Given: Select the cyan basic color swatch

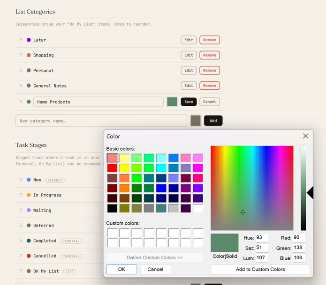Looking at the screenshot, I should [161, 168].
